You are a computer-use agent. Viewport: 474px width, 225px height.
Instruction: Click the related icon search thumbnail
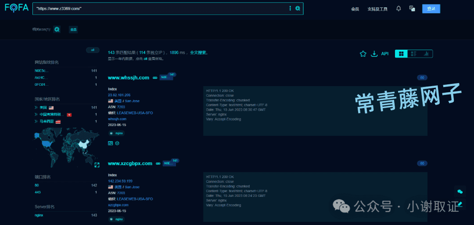click(57, 29)
